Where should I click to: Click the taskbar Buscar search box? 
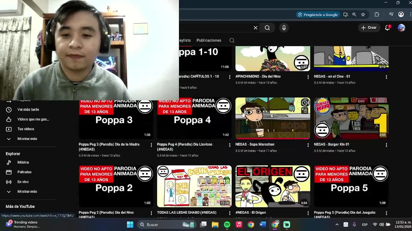[x=166, y=225]
